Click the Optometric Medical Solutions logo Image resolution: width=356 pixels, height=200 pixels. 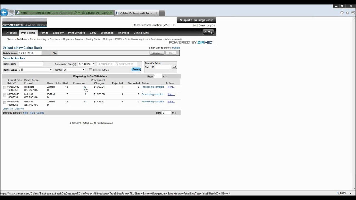coord(24,22)
